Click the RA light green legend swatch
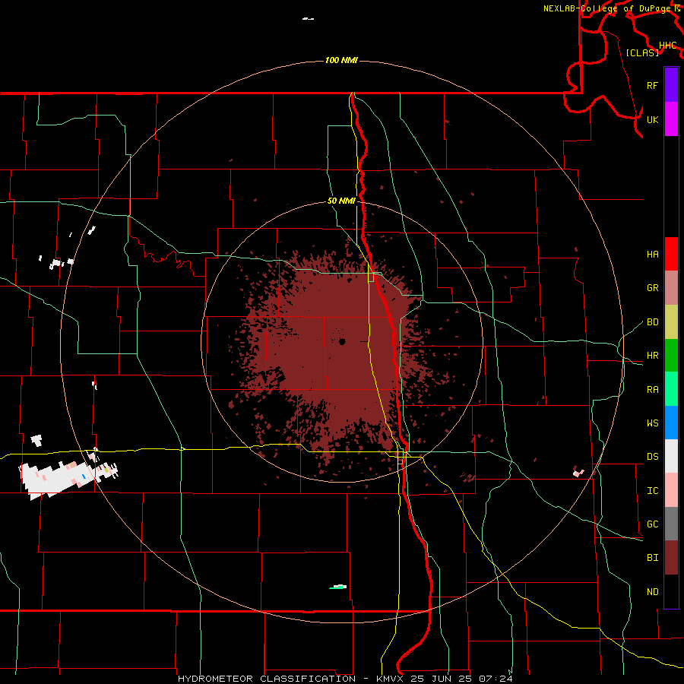Screen dimensions: 684x684 click(x=671, y=389)
